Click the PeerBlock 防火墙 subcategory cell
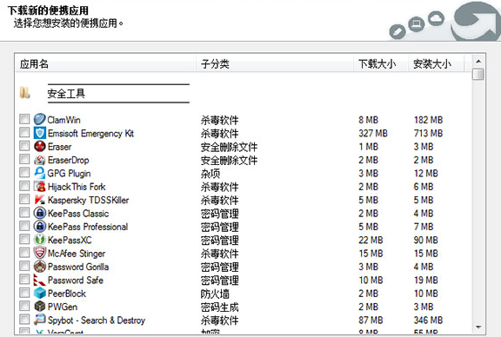Viewport: 501px width, 337px height. 215,294
